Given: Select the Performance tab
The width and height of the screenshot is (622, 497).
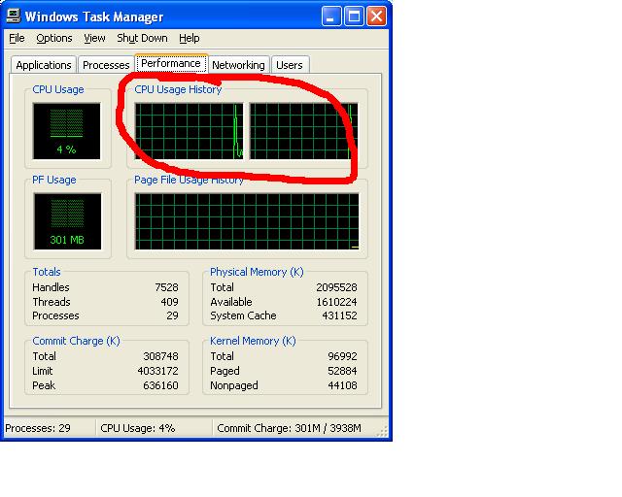Looking at the screenshot, I should pyautogui.click(x=171, y=63).
